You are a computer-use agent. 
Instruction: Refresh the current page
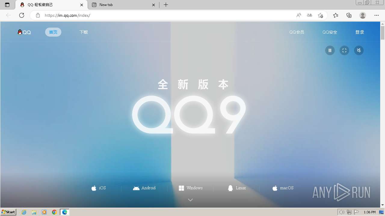tap(22, 15)
